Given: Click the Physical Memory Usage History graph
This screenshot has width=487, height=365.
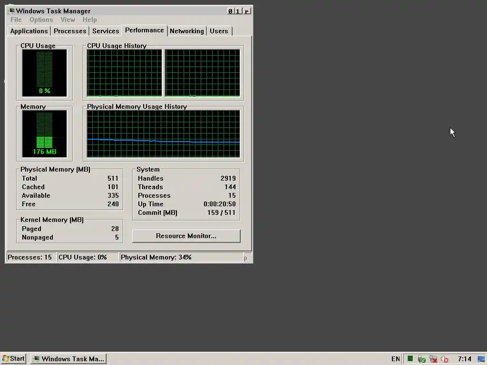Looking at the screenshot, I should pyautogui.click(x=164, y=134).
